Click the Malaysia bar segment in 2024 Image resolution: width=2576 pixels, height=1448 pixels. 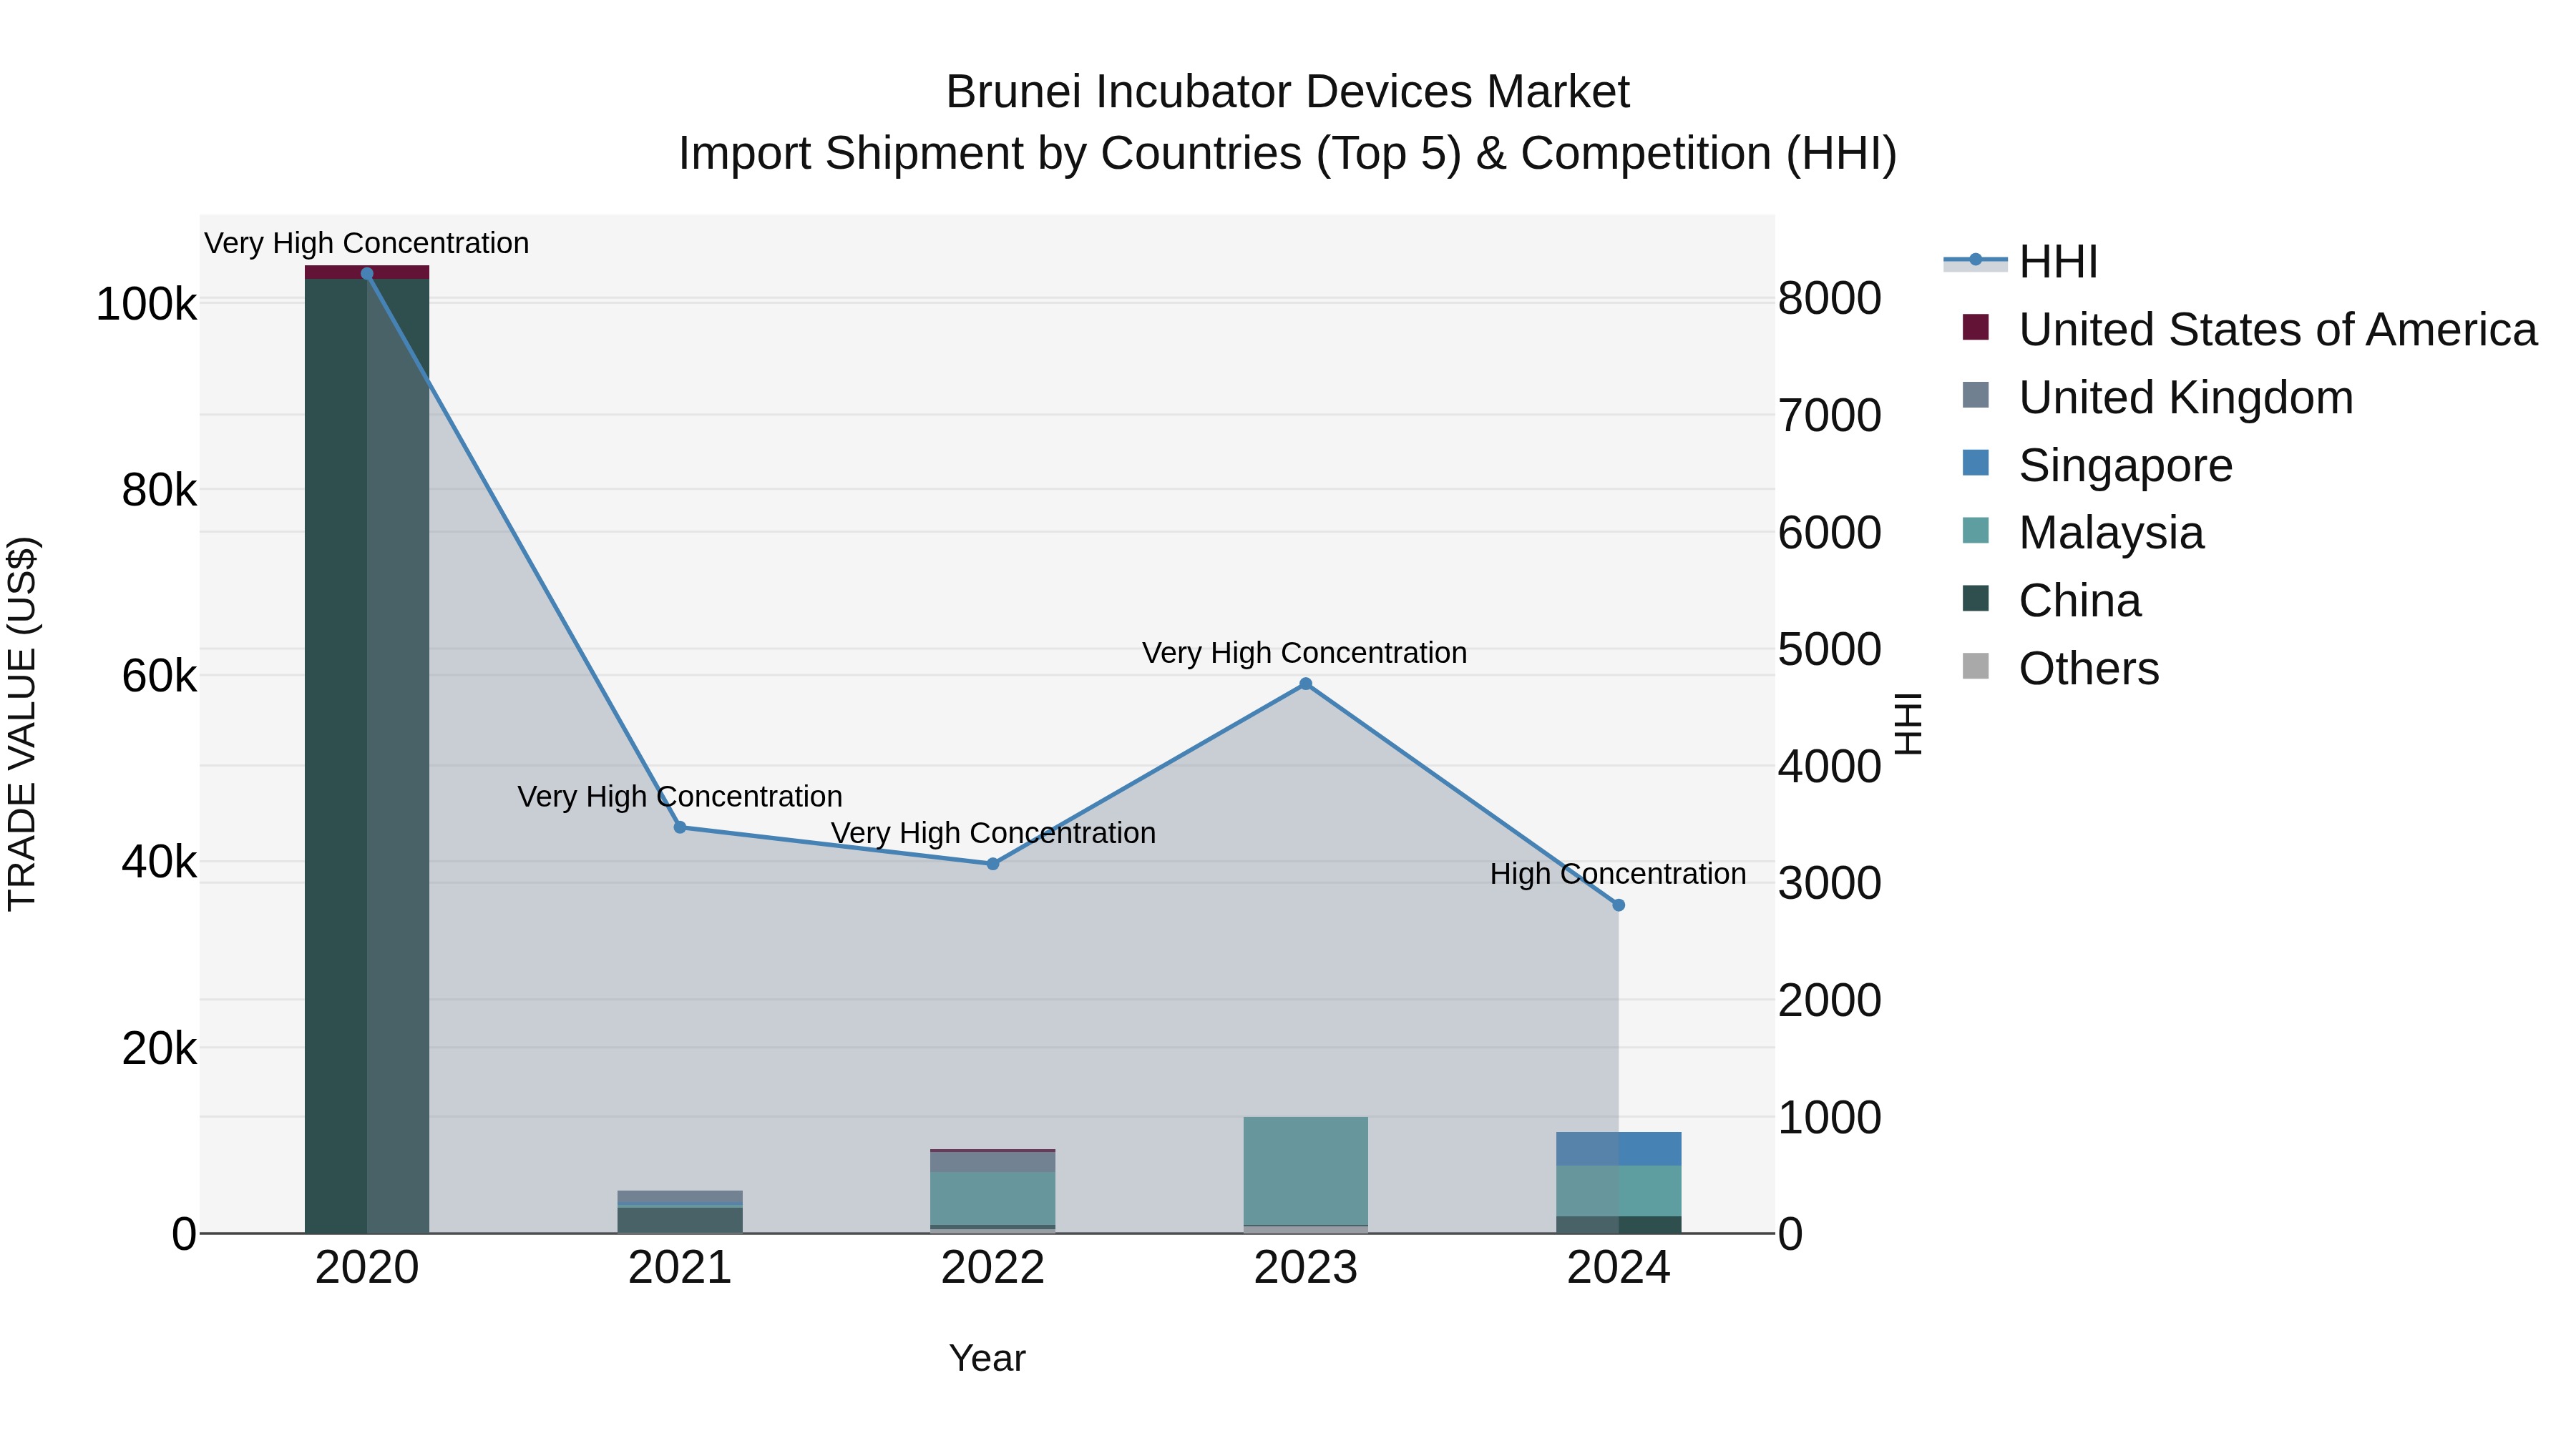[1619, 1191]
